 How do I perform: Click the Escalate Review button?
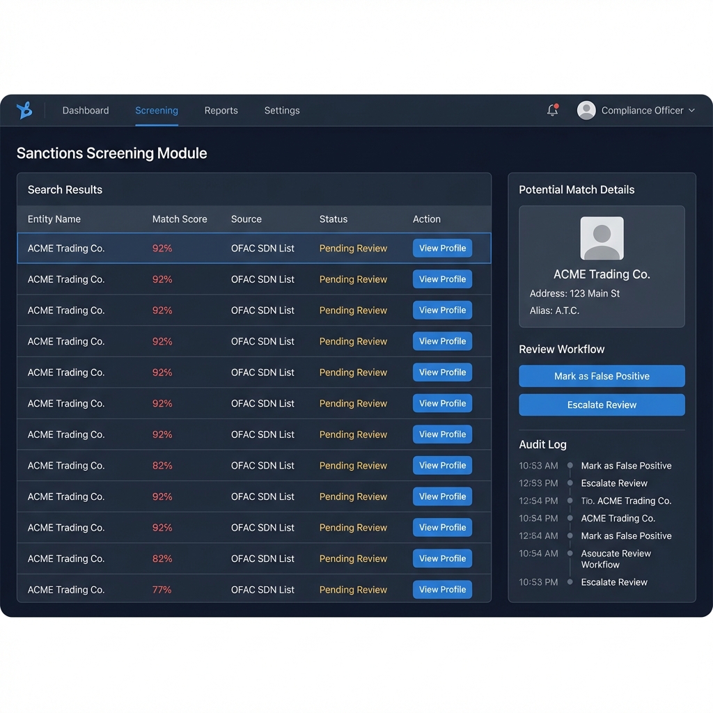click(601, 405)
